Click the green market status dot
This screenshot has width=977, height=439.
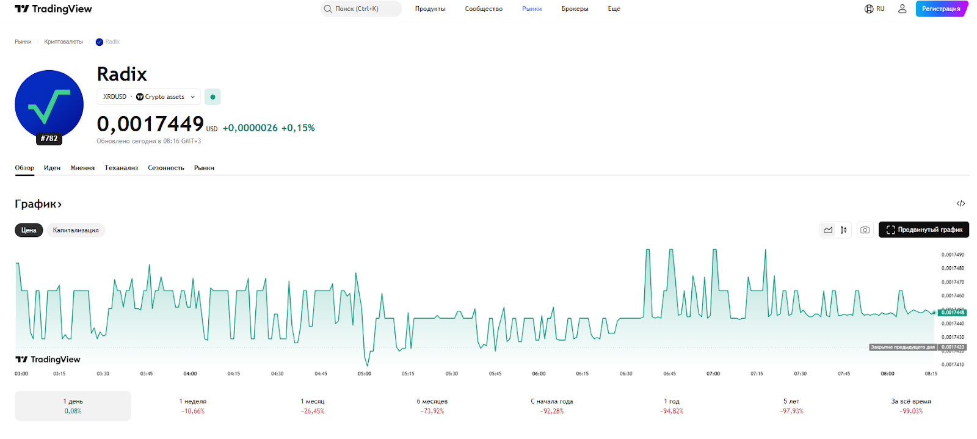(212, 97)
